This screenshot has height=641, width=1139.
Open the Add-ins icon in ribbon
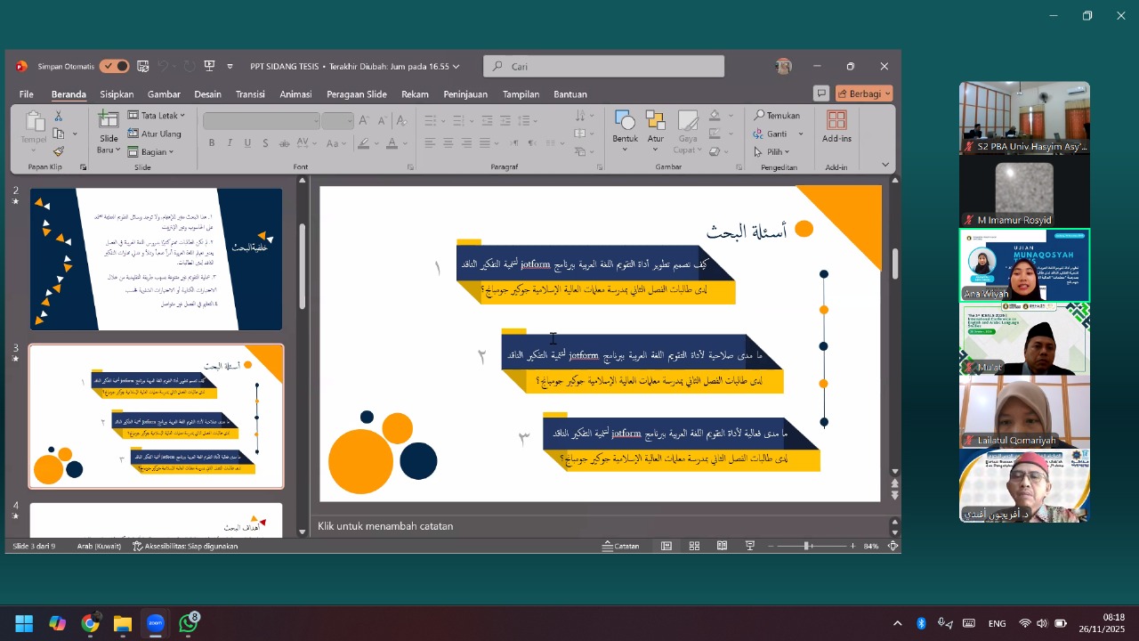tap(836, 121)
